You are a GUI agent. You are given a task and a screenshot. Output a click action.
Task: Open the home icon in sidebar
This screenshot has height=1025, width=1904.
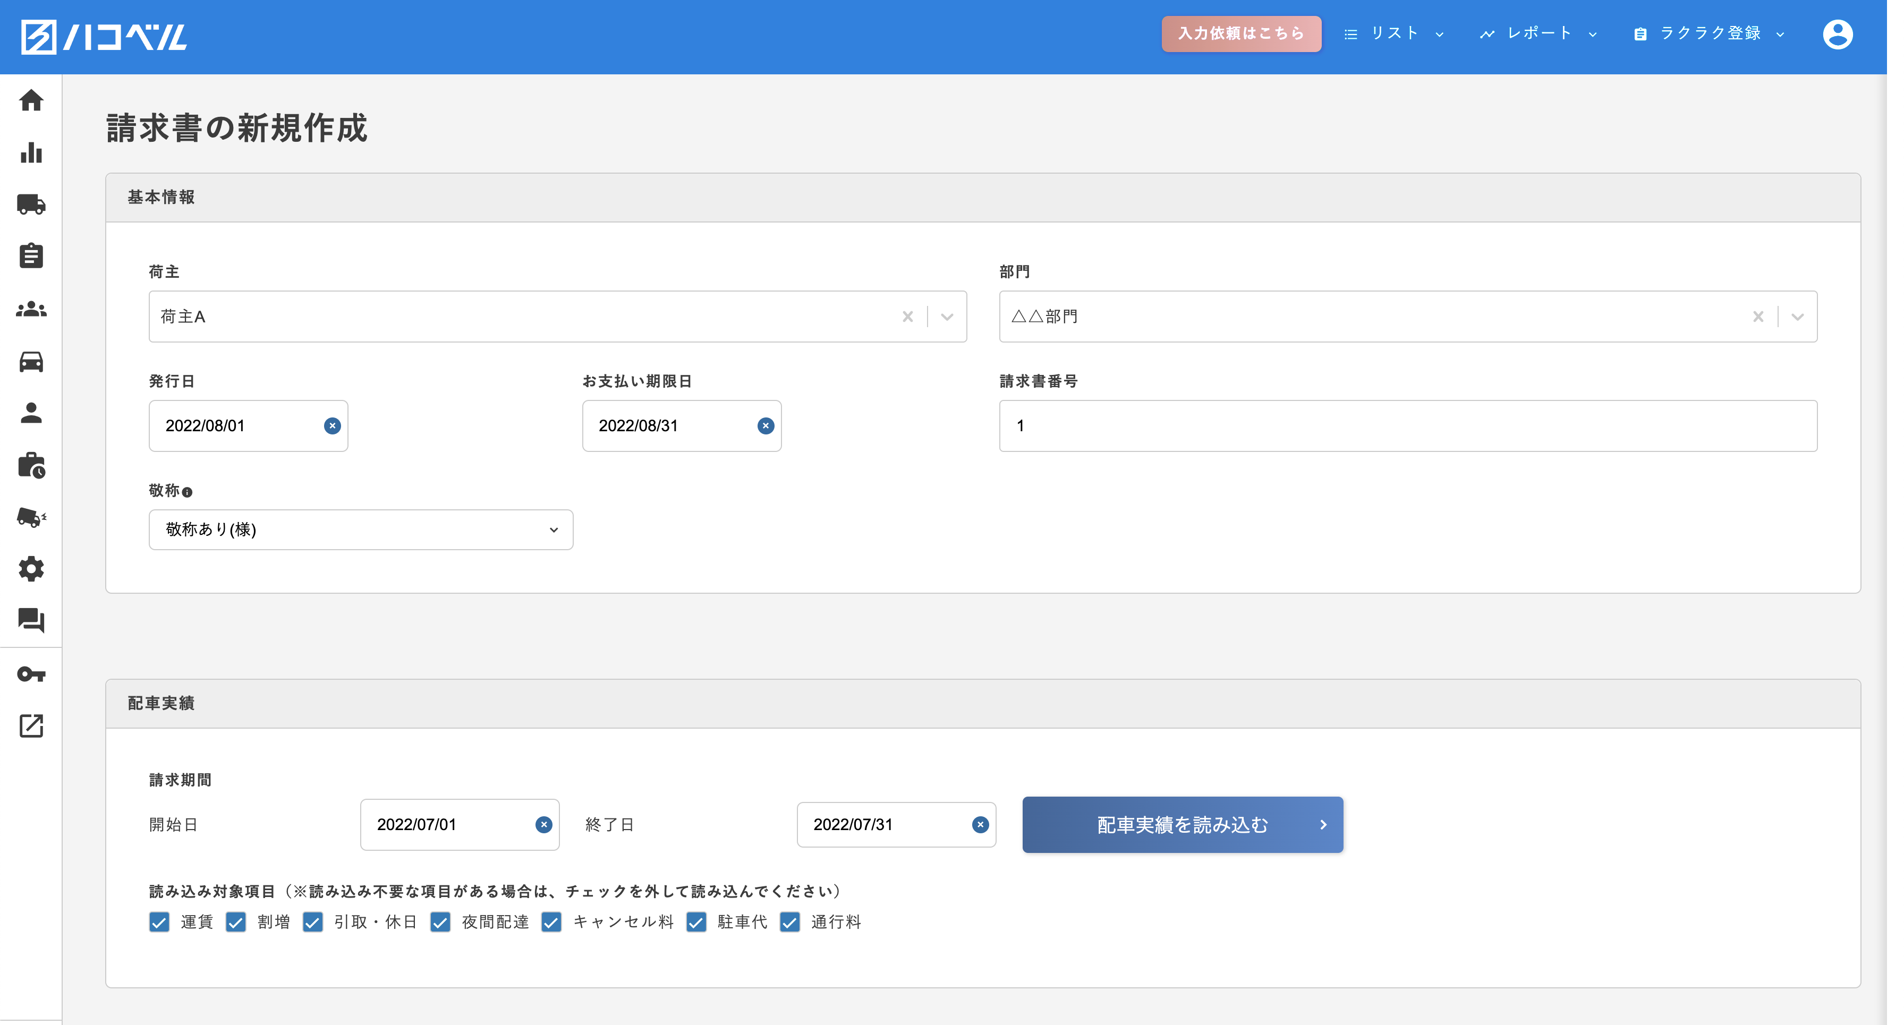(31, 100)
